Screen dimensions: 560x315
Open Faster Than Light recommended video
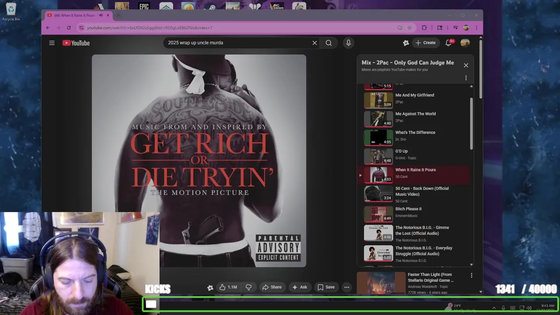click(x=430, y=277)
